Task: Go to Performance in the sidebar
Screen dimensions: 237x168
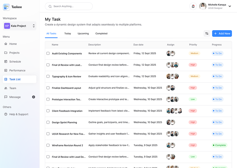Action: 20,70
